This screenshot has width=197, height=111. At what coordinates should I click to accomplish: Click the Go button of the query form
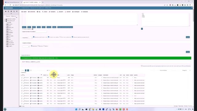(188, 37)
